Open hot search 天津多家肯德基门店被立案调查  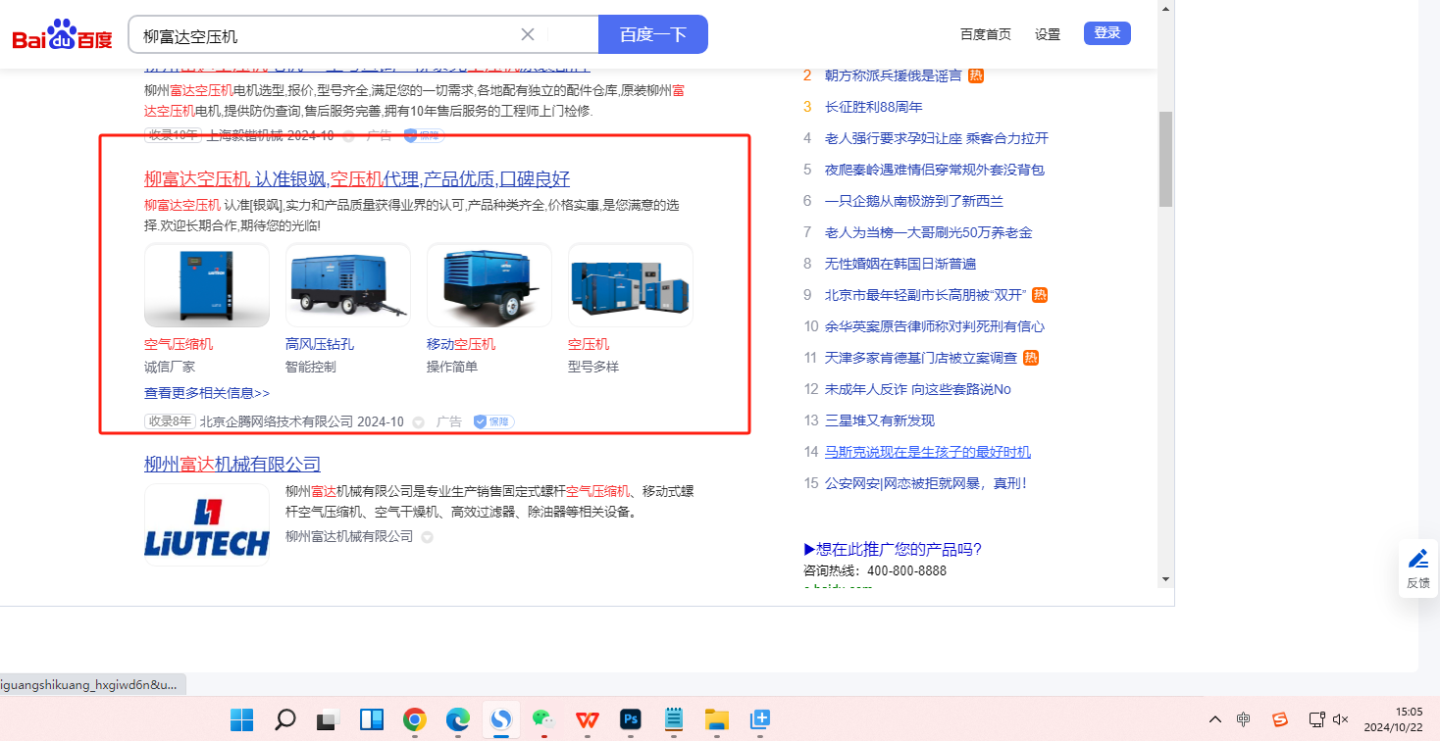[921, 358]
